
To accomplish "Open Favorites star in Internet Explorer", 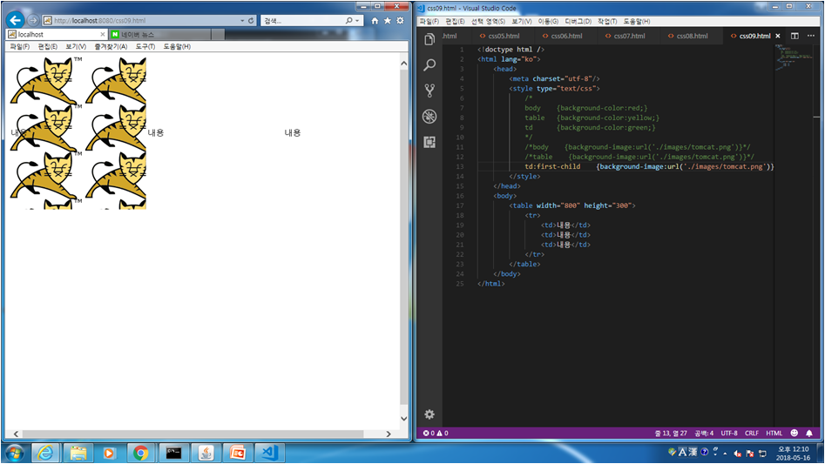I will coord(388,21).
